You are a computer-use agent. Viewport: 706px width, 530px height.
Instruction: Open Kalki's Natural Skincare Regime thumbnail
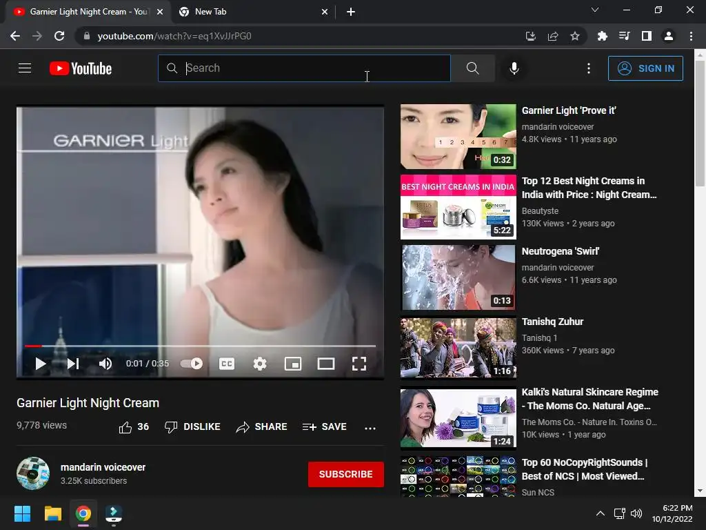458,418
